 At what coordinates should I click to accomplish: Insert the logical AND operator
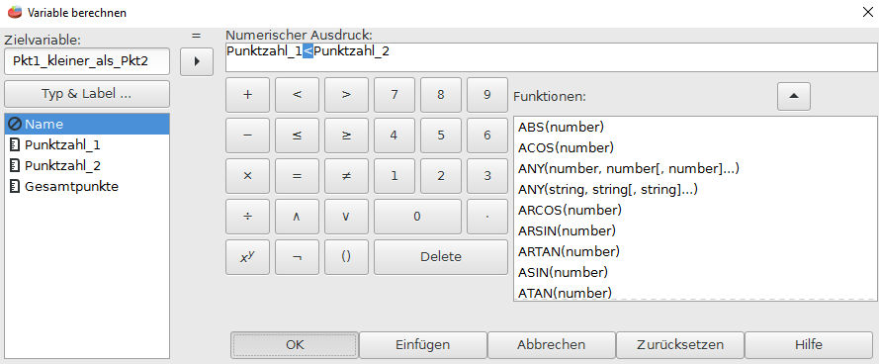click(297, 217)
